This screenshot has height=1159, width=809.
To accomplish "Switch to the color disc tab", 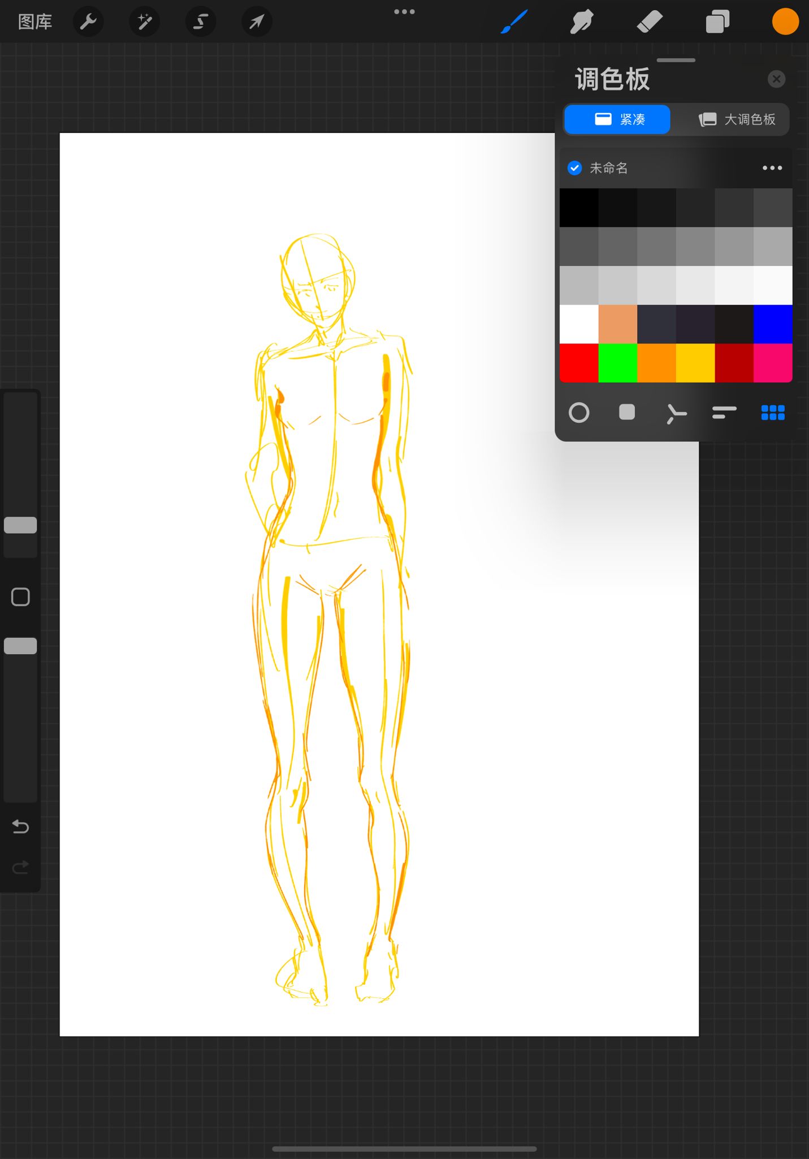I will point(579,413).
